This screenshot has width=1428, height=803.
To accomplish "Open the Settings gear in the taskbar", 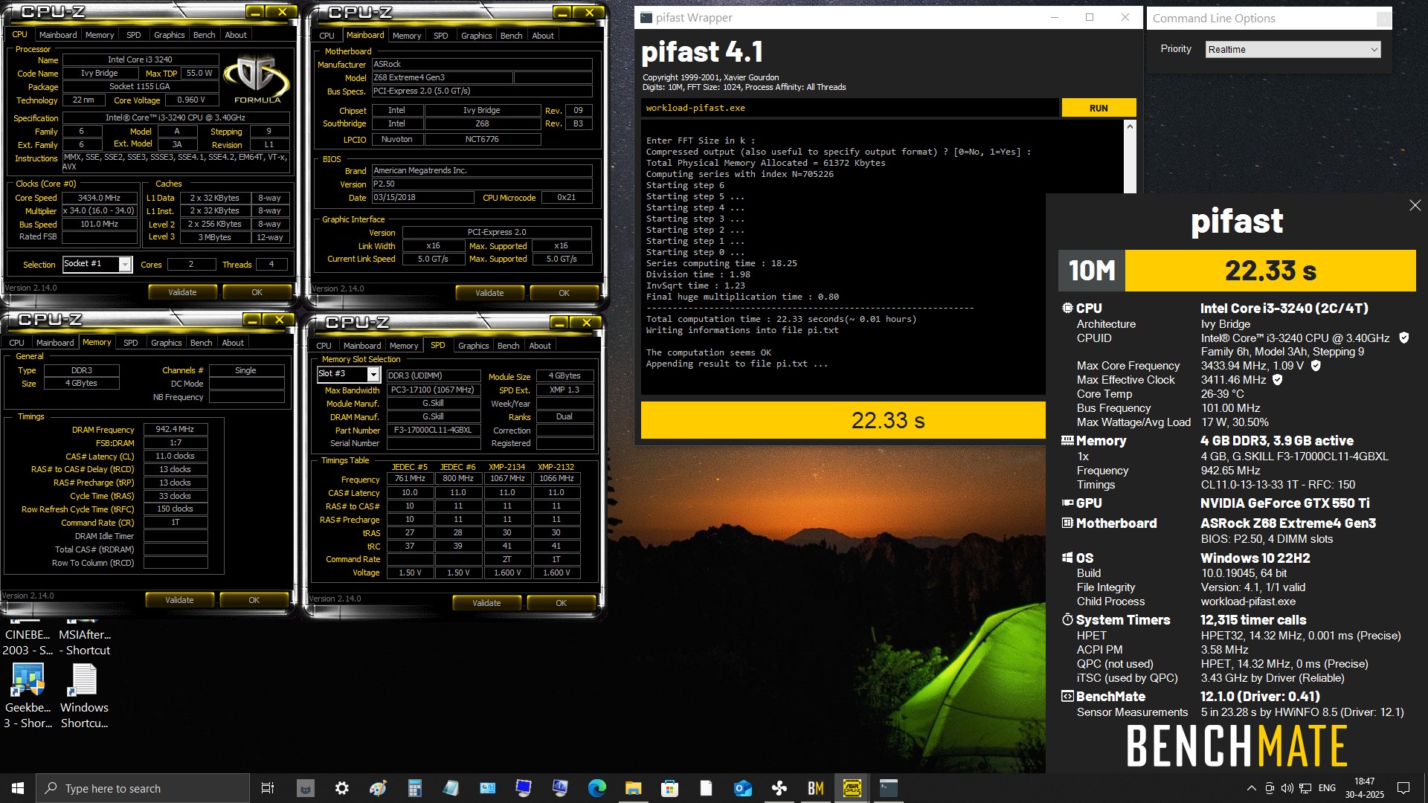I will tap(341, 788).
